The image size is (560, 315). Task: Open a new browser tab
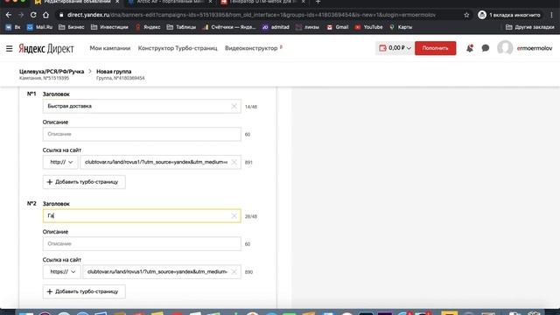[318, 2]
